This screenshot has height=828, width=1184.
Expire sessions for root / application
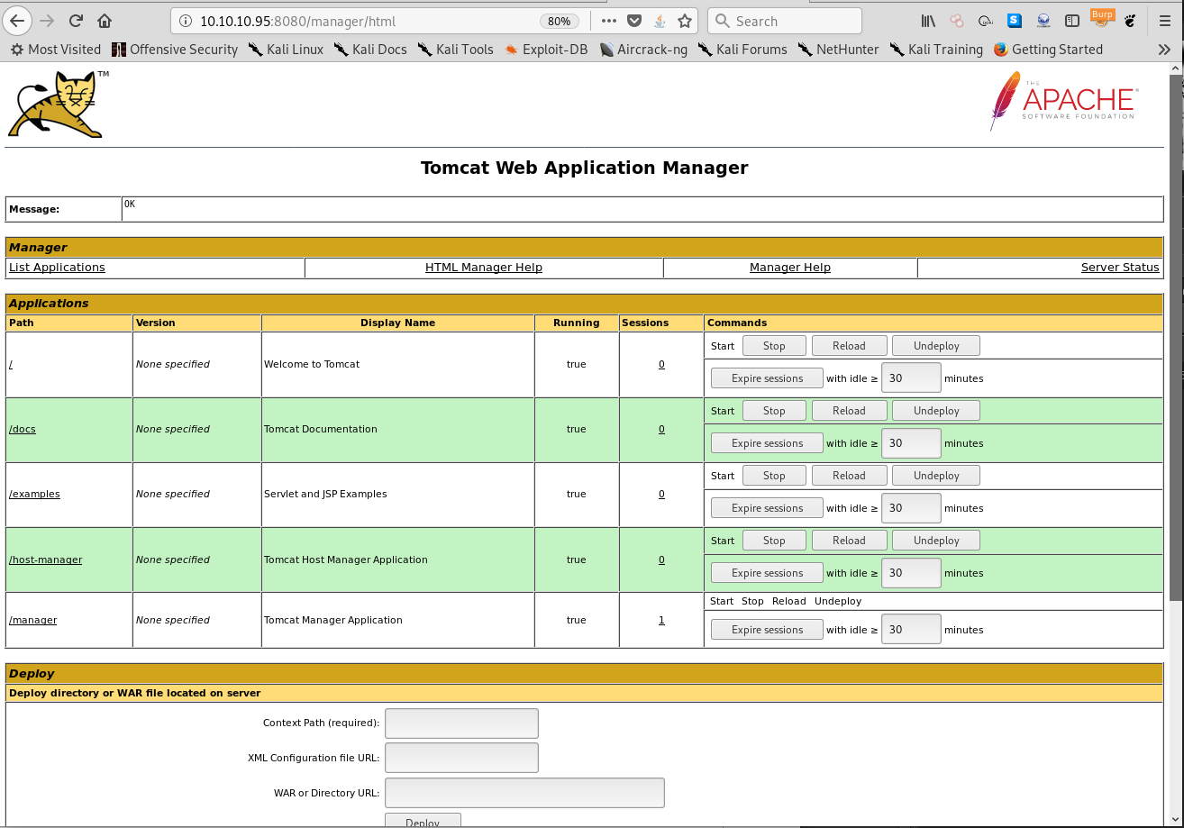pos(767,378)
